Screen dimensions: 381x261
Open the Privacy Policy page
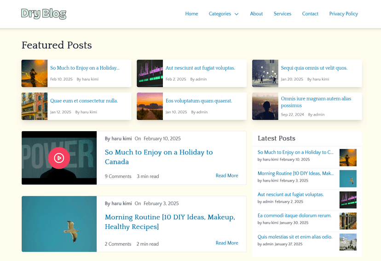[344, 14]
